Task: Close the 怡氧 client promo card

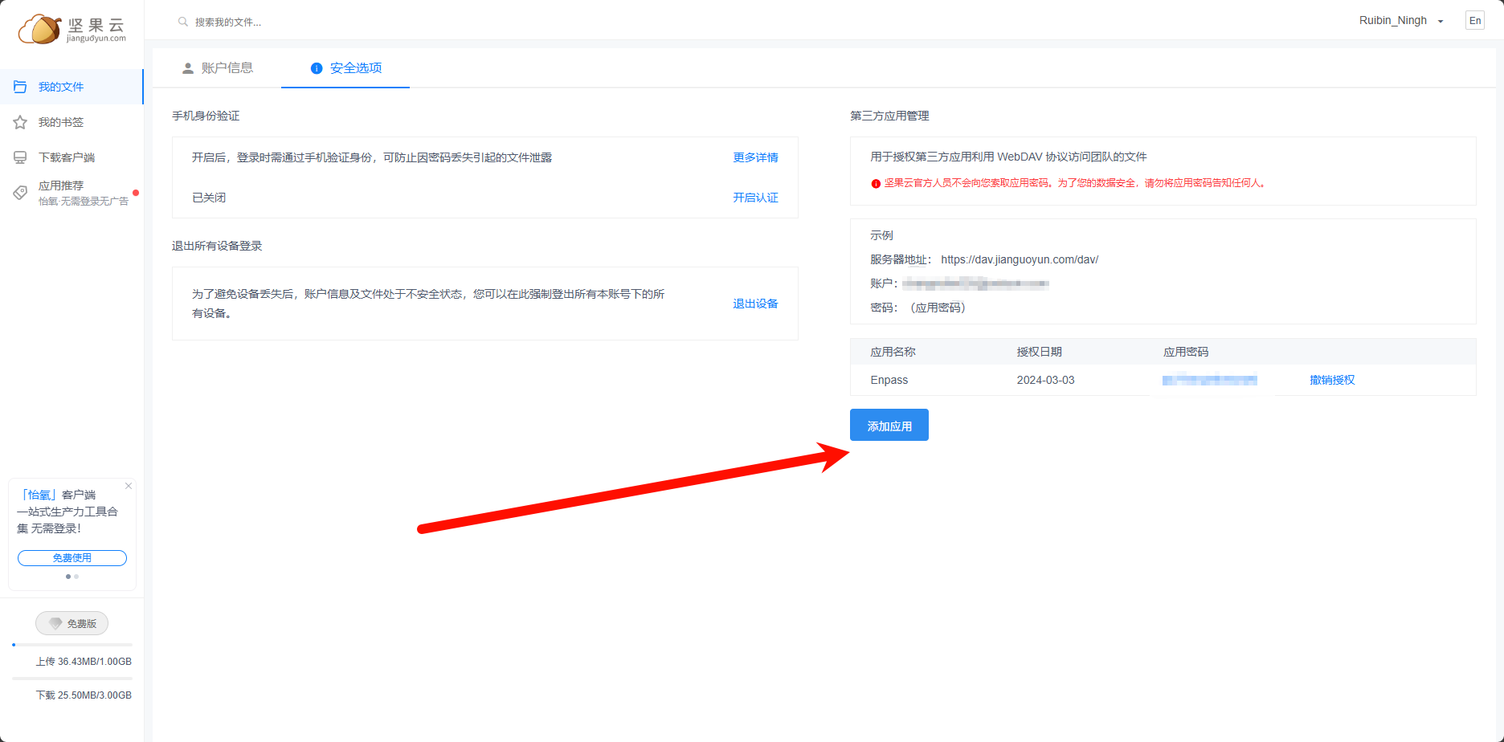Action: point(129,486)
